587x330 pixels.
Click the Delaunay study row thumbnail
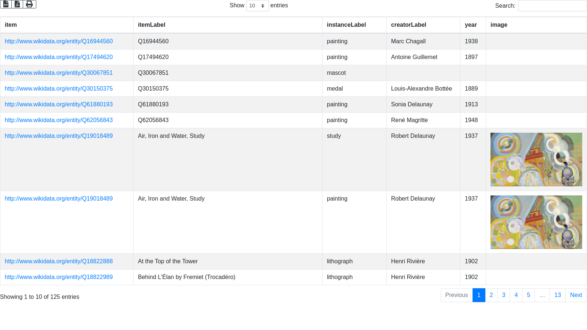pos(536,159)
